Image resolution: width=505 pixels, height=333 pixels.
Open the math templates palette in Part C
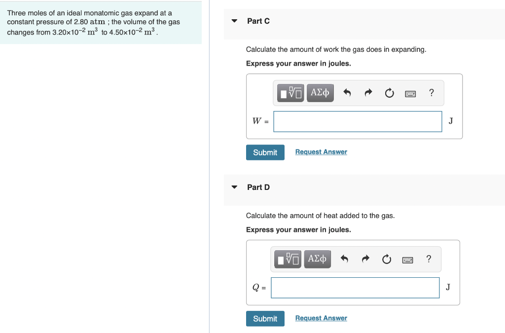290,93
